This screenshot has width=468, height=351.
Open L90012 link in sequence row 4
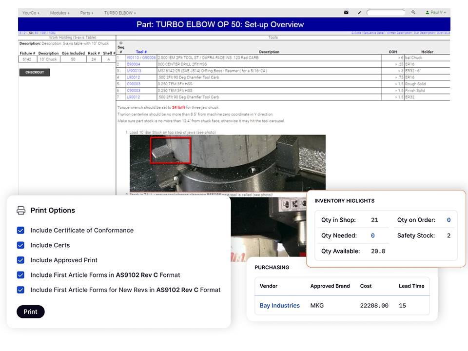pos(134,78)
